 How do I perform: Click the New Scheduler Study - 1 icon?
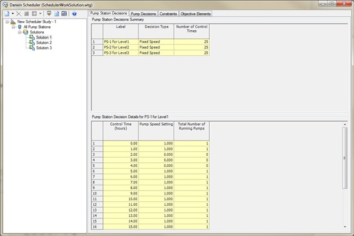coord(13,22)
